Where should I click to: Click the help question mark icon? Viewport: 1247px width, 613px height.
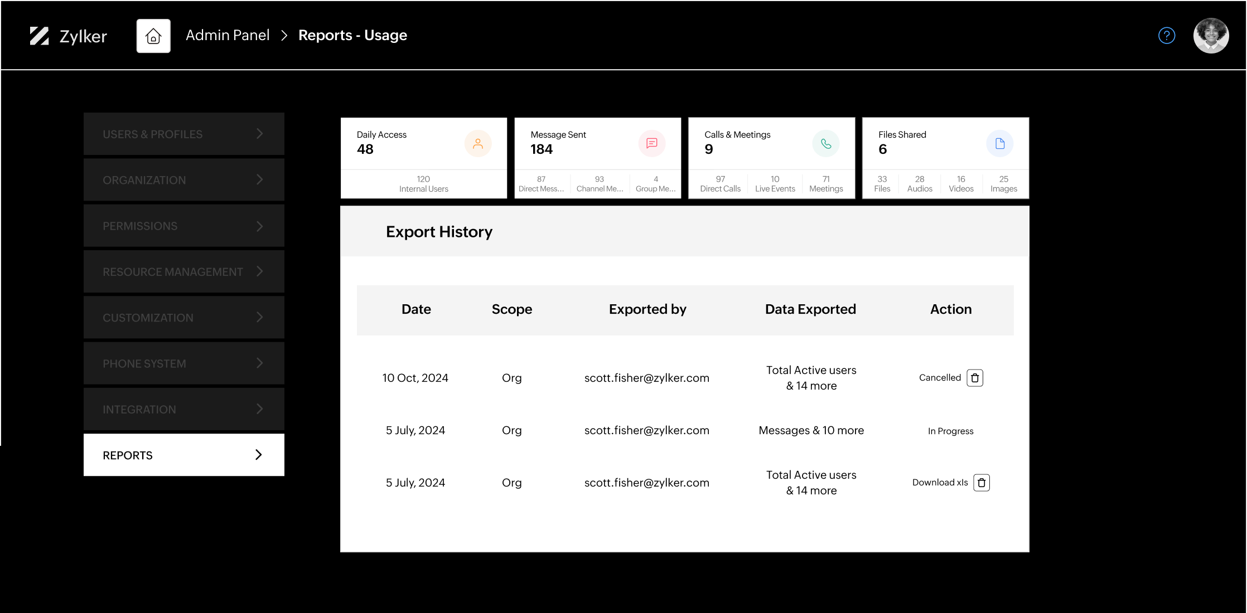tap(1167, 36)
